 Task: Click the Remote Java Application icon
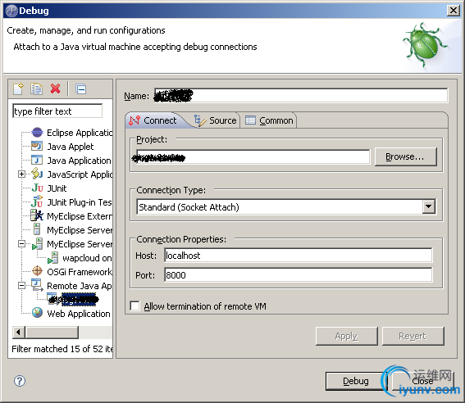tap(37, 285)
